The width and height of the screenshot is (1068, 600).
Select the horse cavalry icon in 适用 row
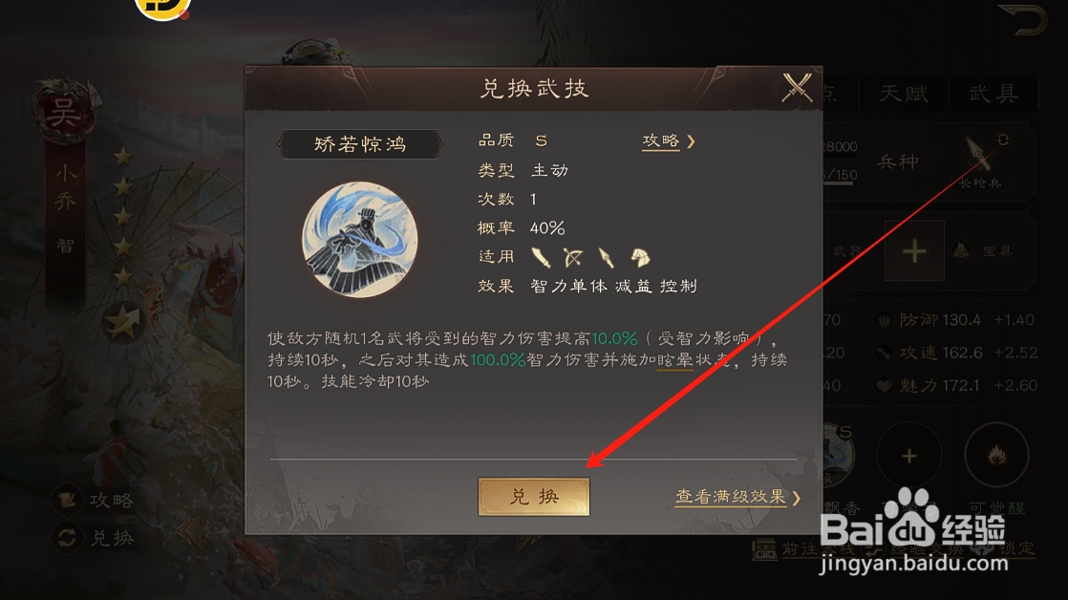(640, 257)
